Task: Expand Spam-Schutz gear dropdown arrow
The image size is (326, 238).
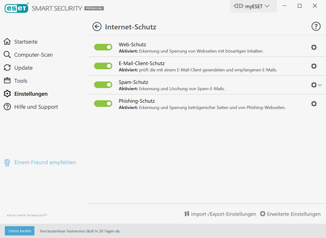Action: click(x=320, y=85)
